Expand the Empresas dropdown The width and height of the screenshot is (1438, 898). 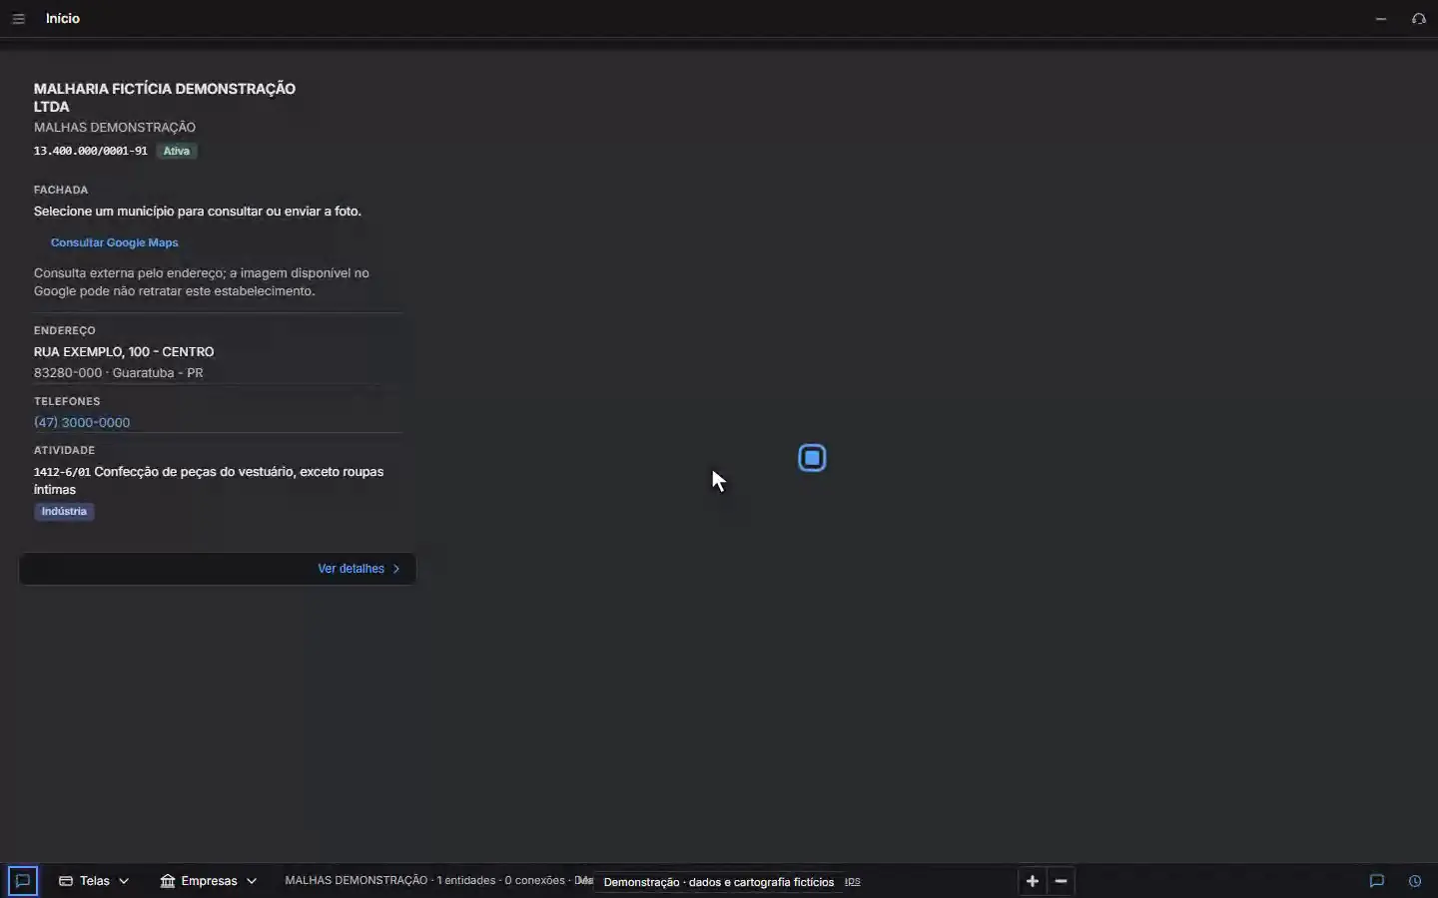(209, 881)
